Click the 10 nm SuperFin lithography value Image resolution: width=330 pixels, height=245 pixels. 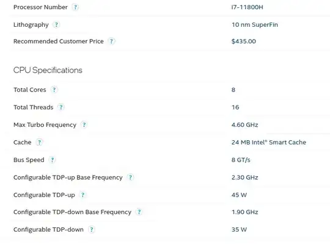point(255,25)
